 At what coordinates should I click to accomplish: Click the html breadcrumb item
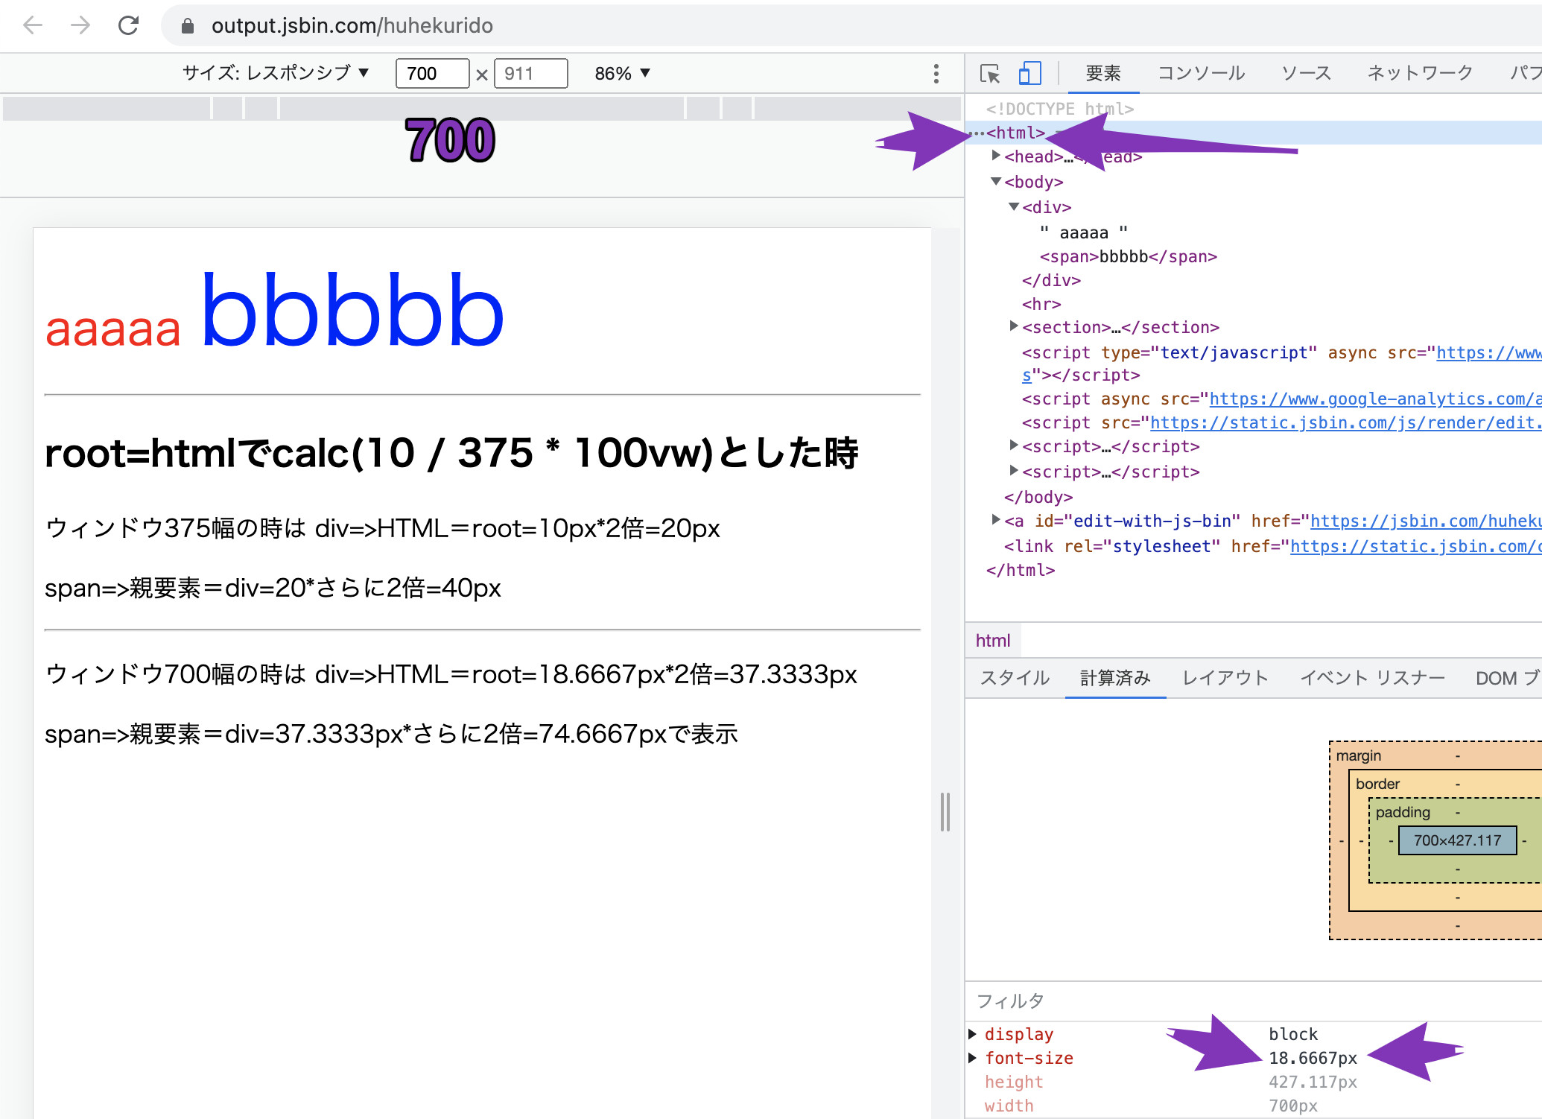[993, 641]
